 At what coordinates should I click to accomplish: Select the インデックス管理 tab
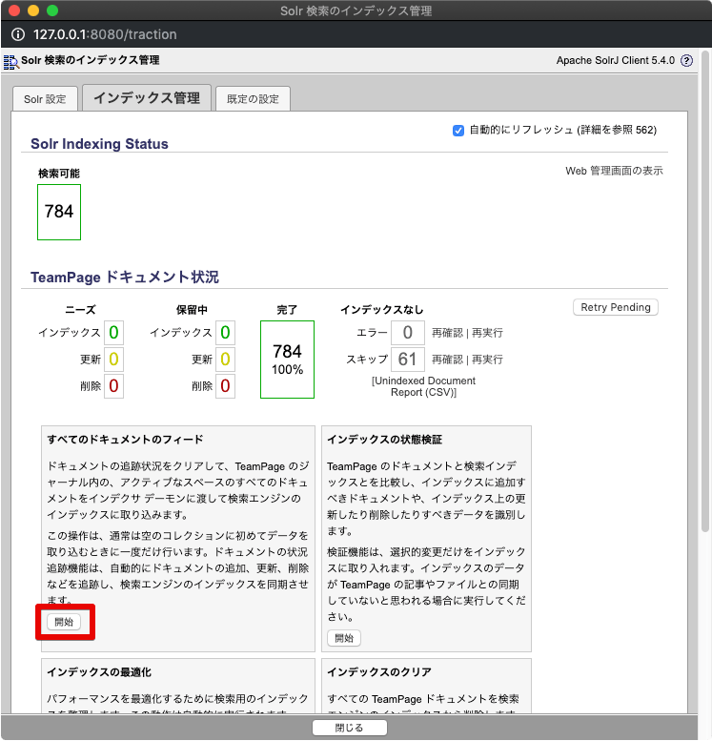pyautogui.click(x=146, y=98)
